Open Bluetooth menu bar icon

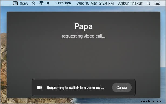[33, 3]
